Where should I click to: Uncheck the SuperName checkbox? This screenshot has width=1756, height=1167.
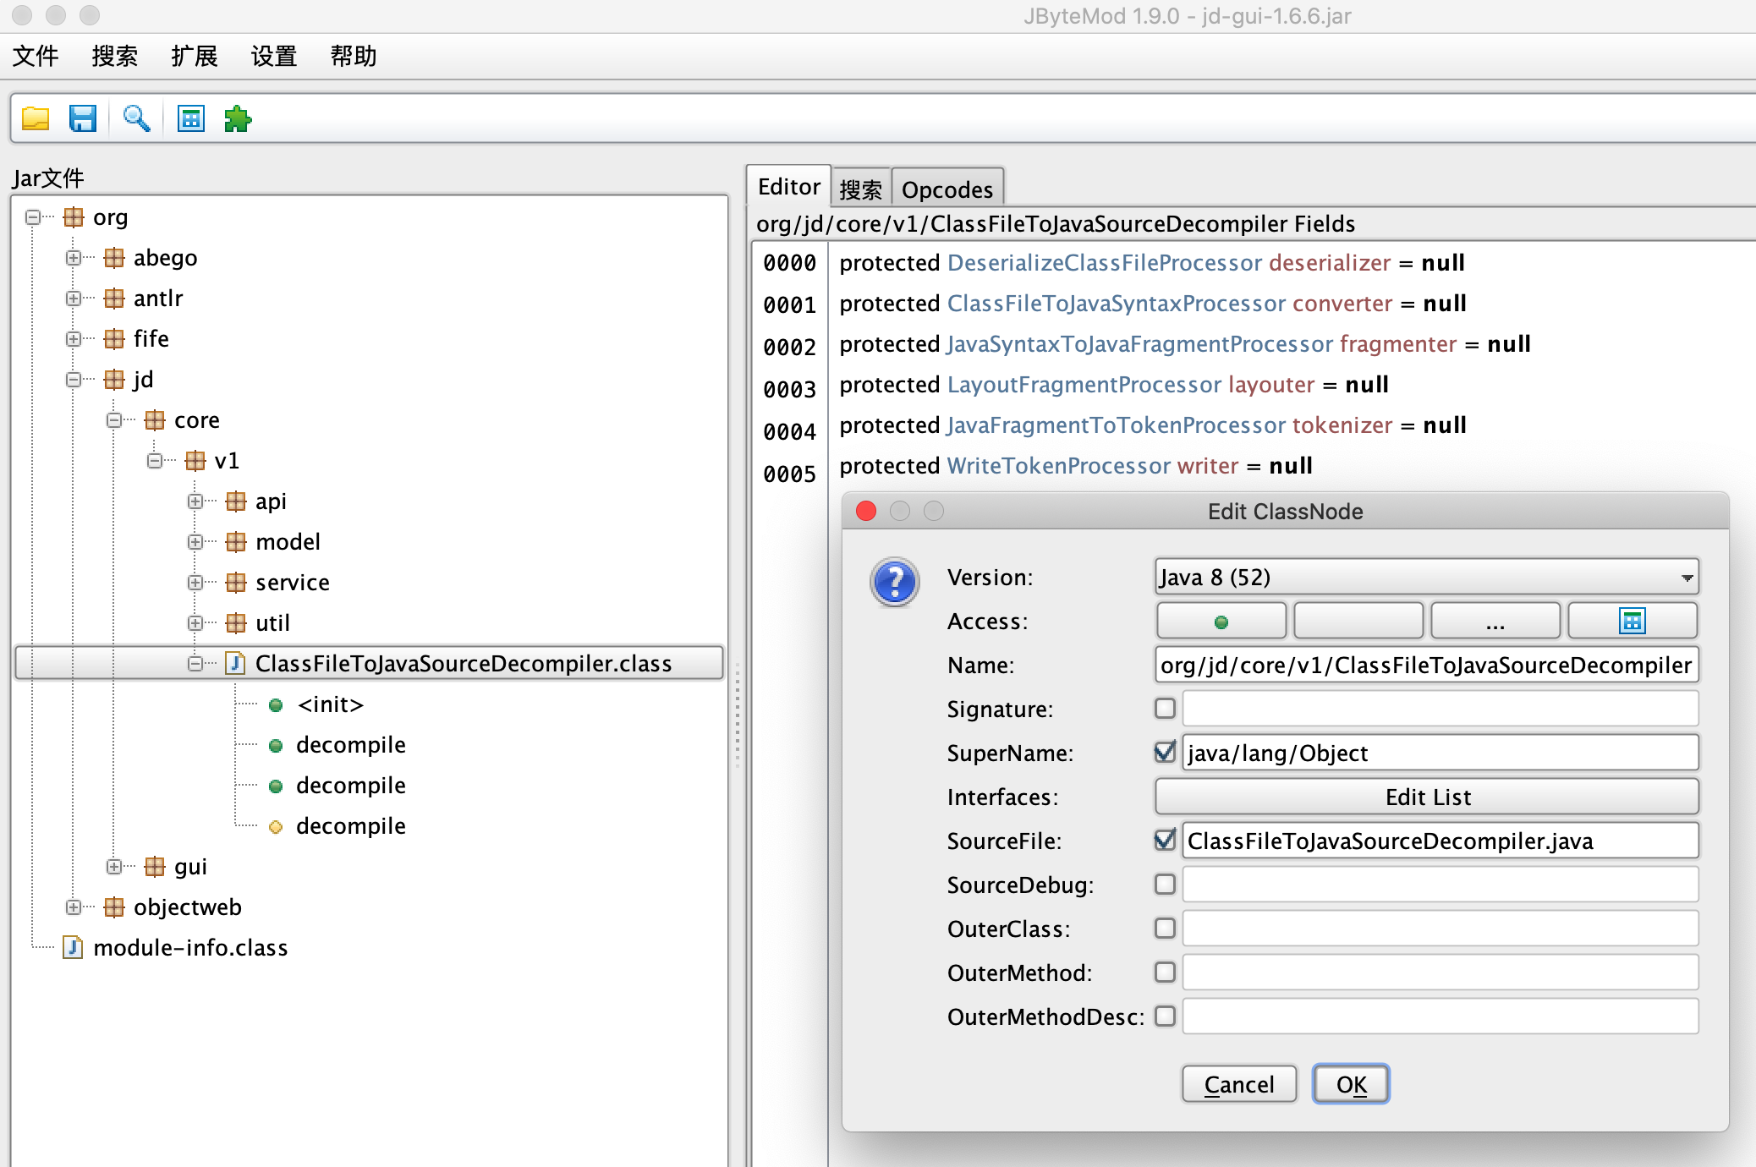coord(1165,753)
